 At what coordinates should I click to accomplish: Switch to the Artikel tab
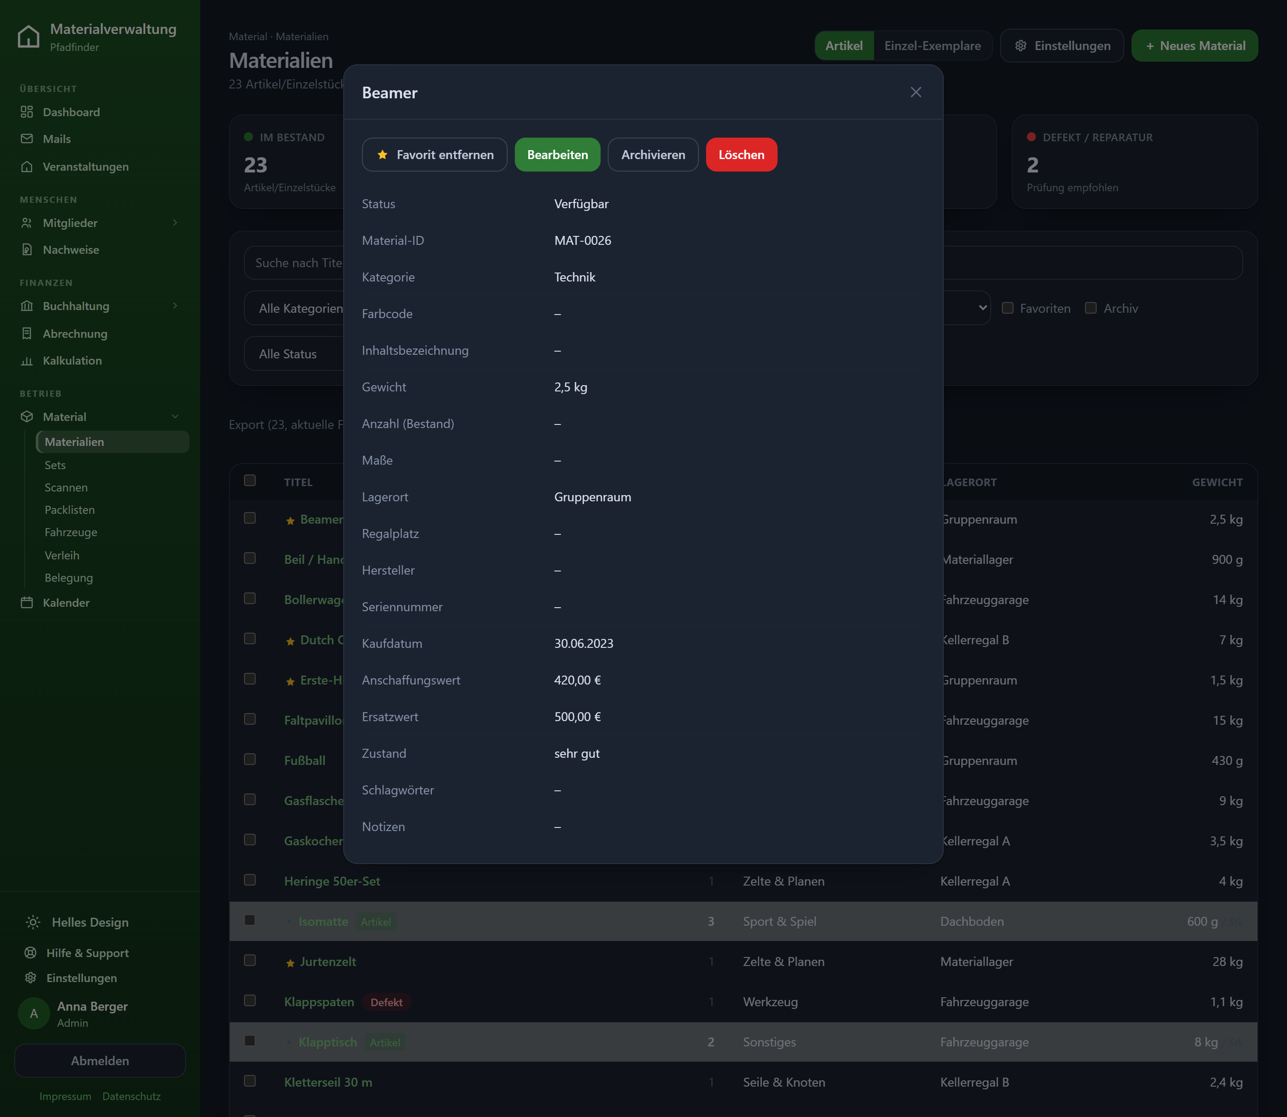coord(844,46)
